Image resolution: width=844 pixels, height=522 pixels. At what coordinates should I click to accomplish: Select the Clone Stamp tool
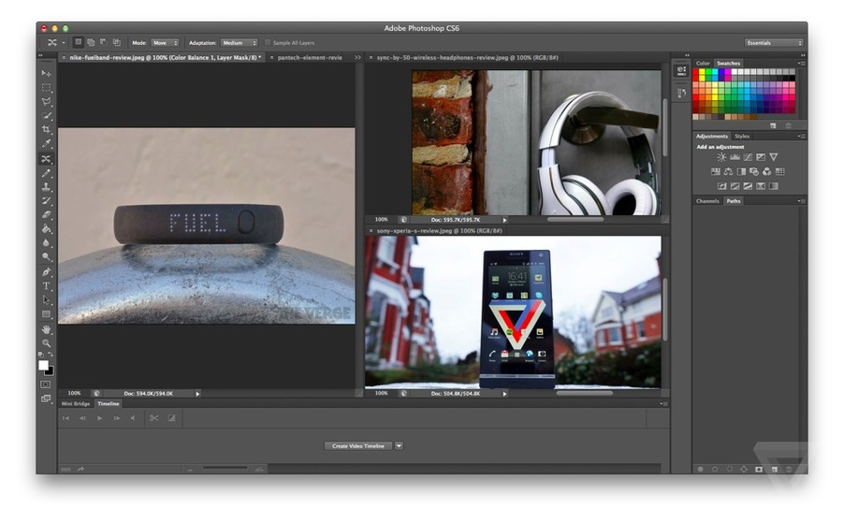click(46, 187)
